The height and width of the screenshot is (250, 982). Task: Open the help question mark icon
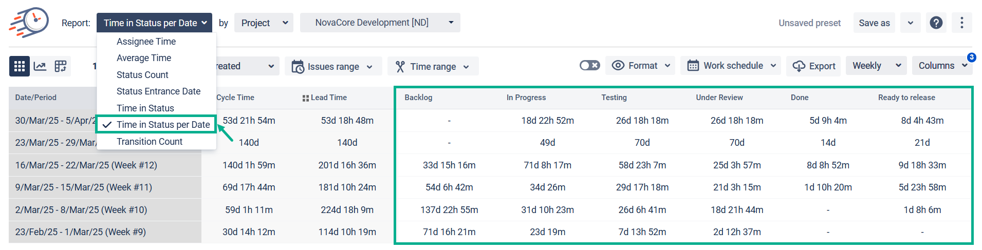(x=936, y=23)
